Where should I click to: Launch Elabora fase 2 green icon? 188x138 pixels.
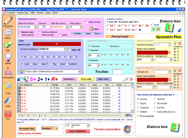(x=175, y=127)
